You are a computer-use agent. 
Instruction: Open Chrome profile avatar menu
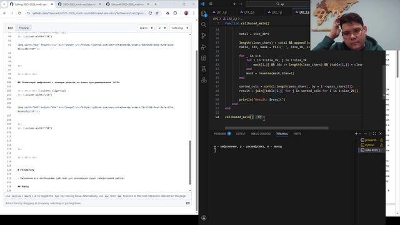[186, 13]
